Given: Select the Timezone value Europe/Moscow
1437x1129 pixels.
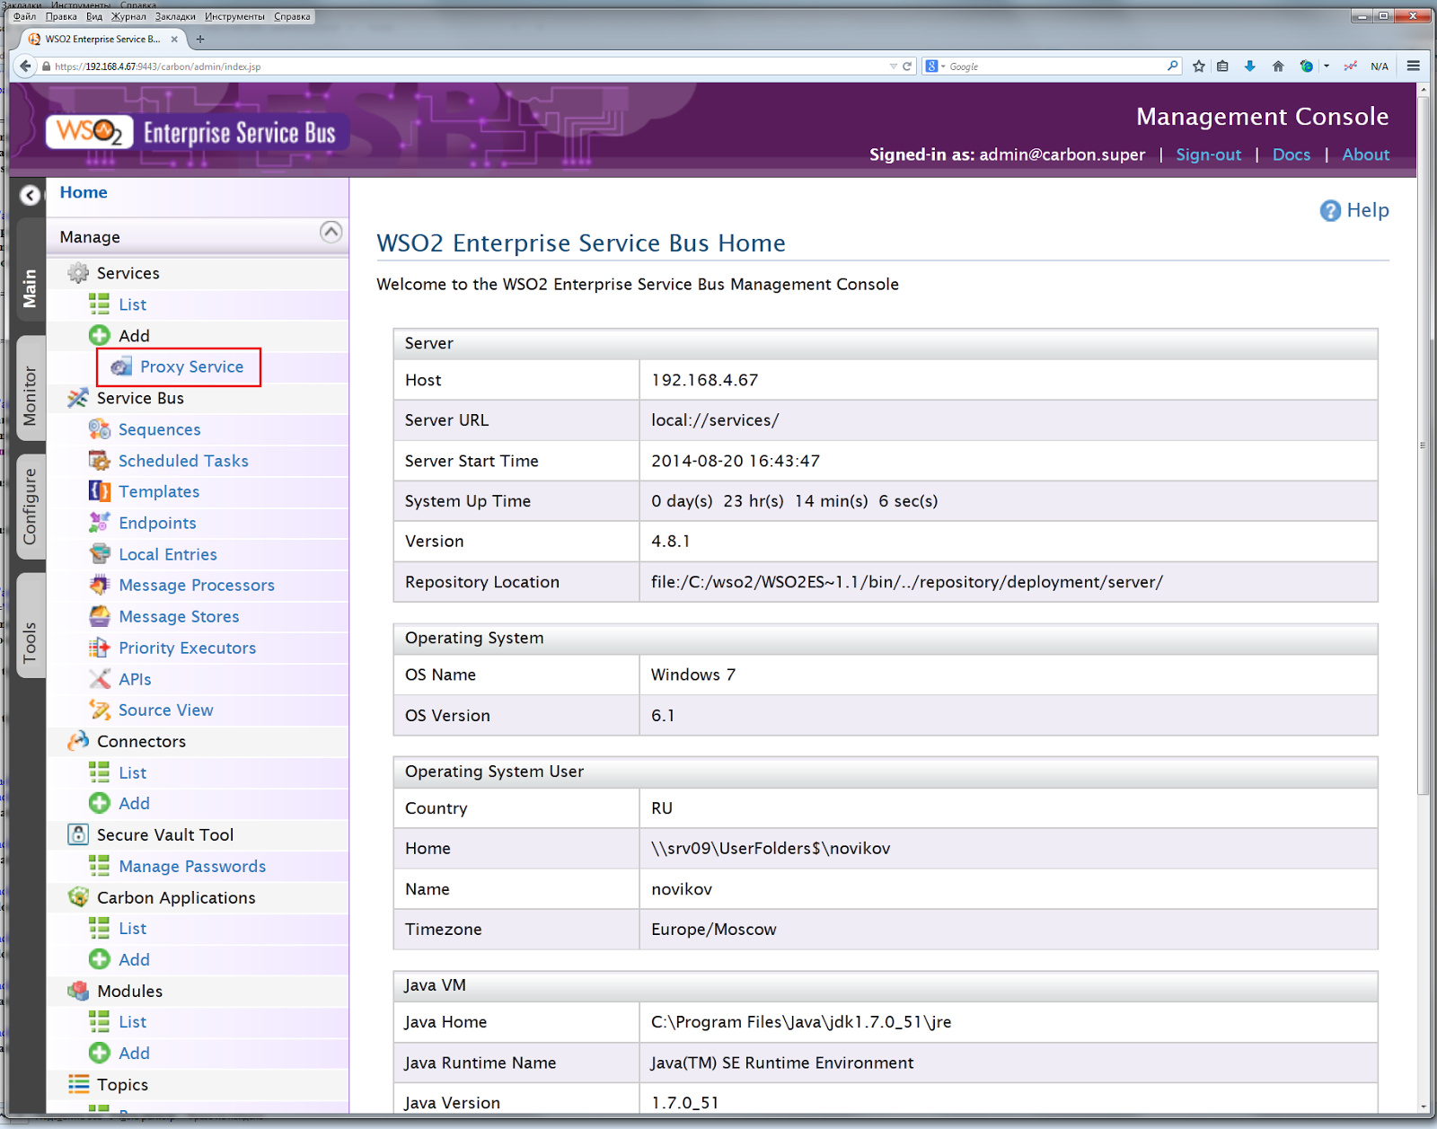Looking at the screenshot, I should (x=713, y=929).
